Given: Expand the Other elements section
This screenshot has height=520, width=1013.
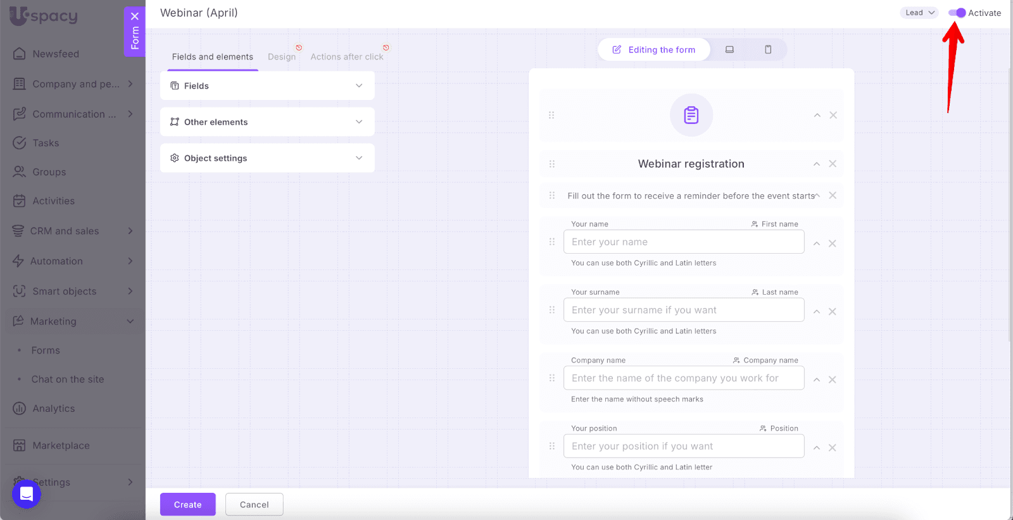Looking at the screenshot, I should point(267,121).
